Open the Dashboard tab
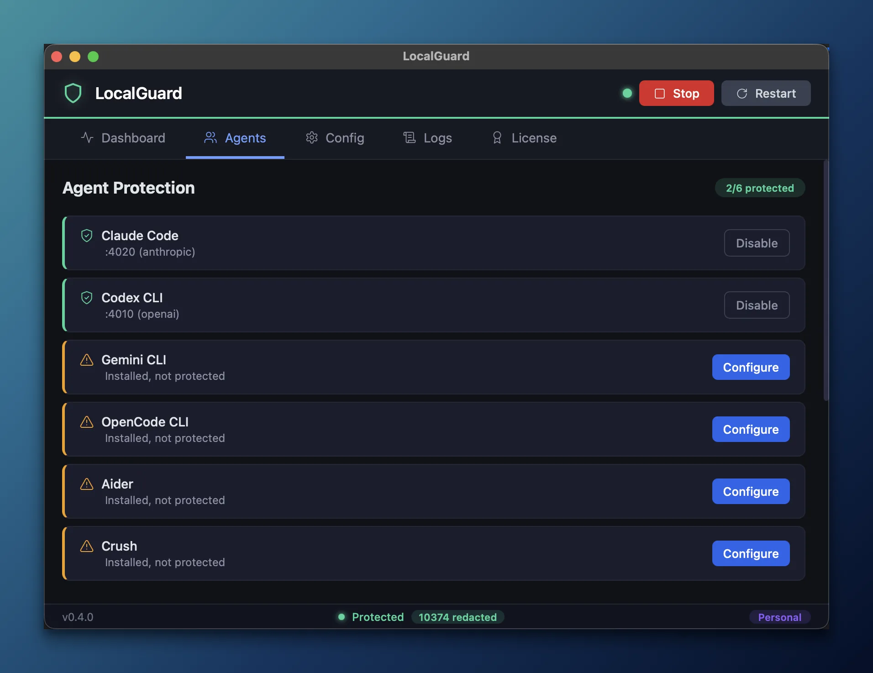Screen dimensions: 873x673 click(x=123, y=138)
